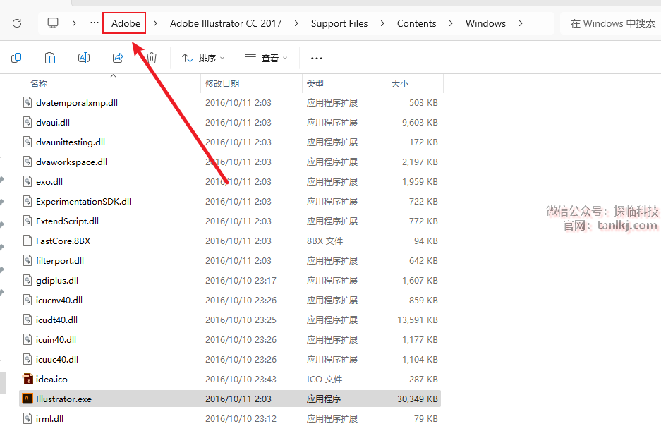The height and width of the screenshot is (431, 661).
Task: Click the Copy icon in the toolbar
Action: point(16,58)
